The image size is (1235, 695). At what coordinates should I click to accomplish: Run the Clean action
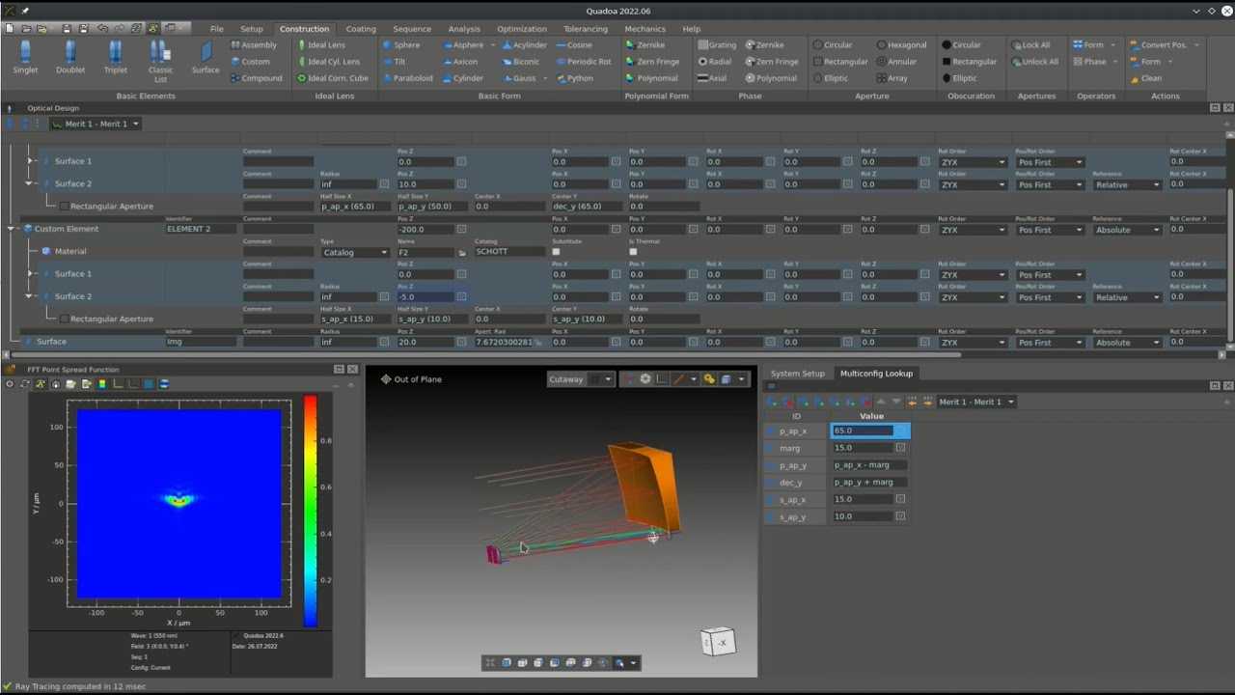pos(1146,78)
